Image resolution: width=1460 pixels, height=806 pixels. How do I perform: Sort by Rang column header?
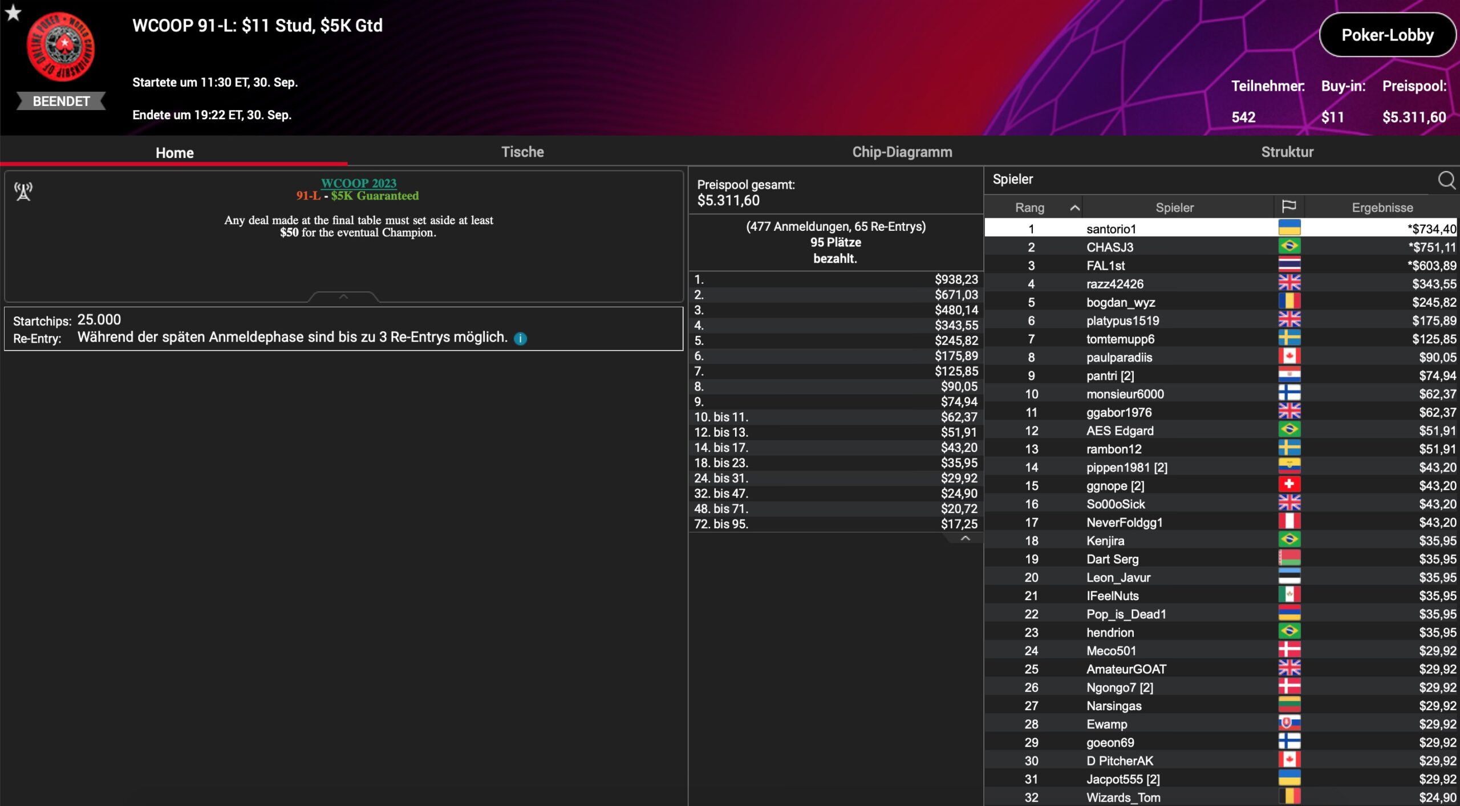(1029, 207)
